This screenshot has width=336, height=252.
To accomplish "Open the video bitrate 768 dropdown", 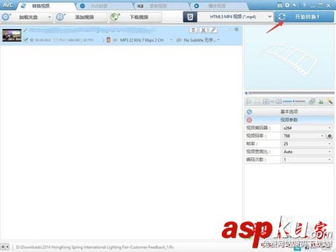I will click(x=304, y=136).
